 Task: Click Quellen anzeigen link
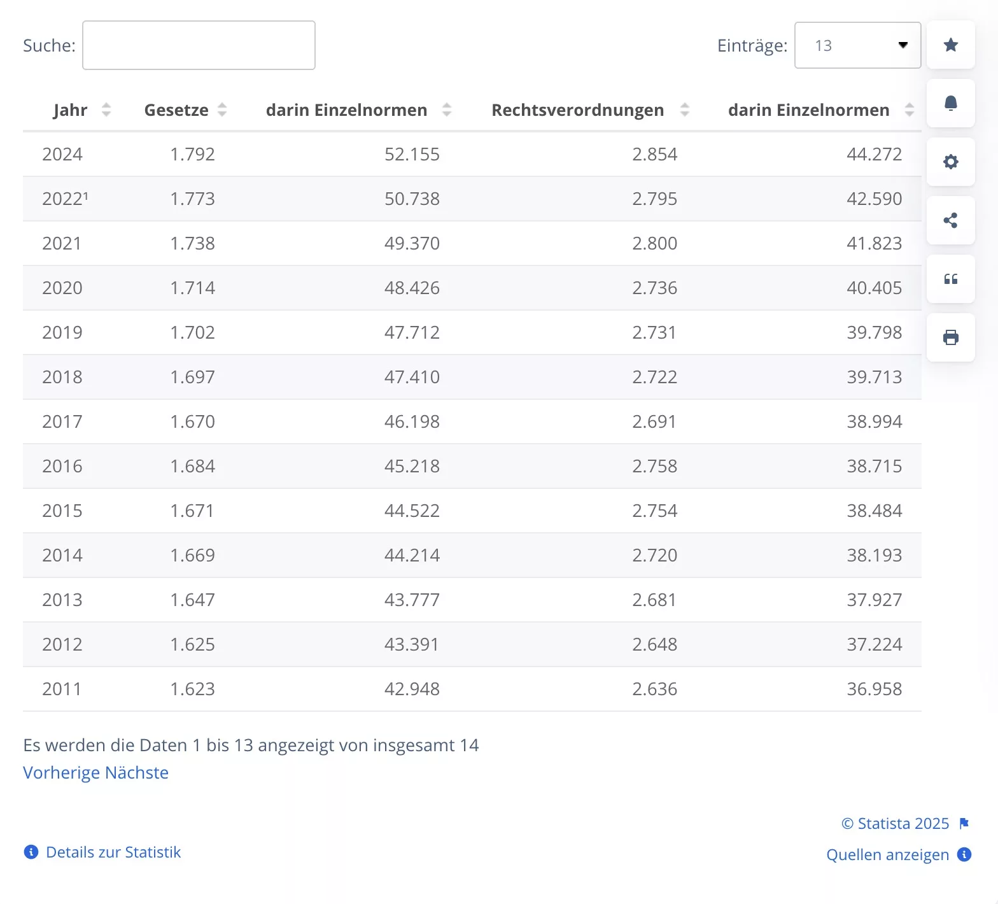point(887,854)
